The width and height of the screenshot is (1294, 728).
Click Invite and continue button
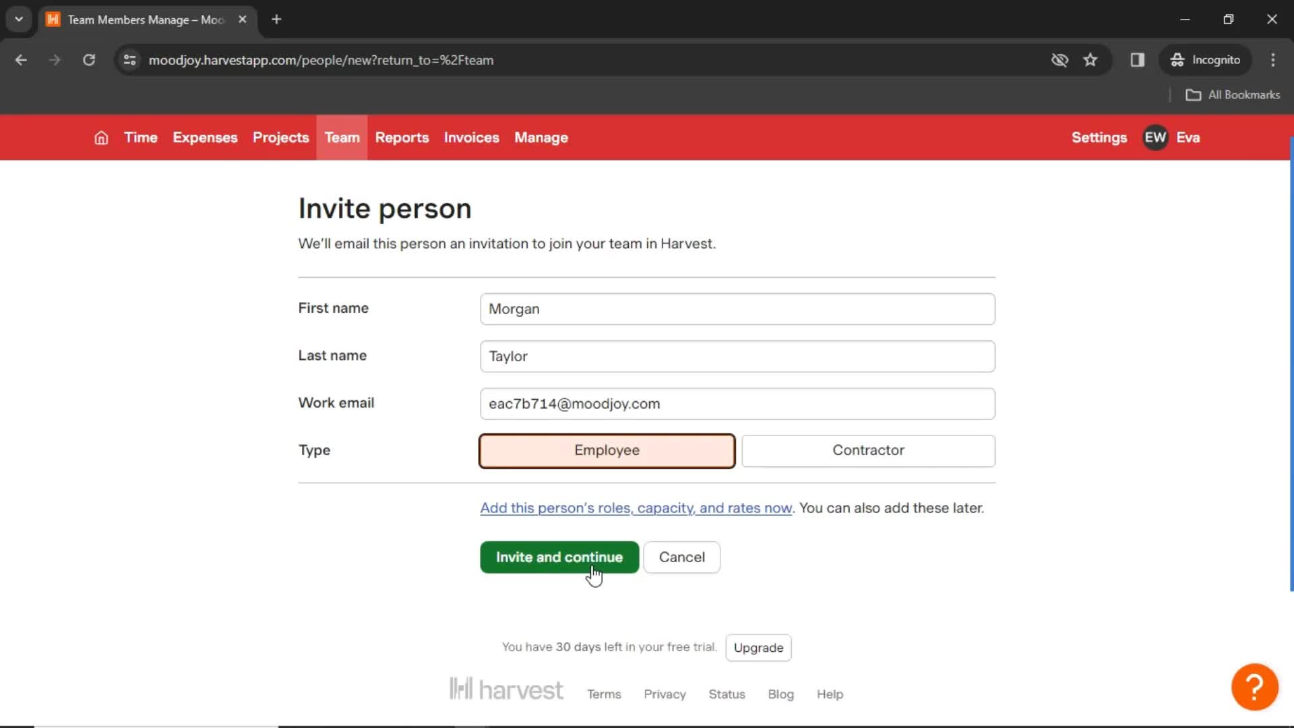pyautogui.click(x=559, y=556)
